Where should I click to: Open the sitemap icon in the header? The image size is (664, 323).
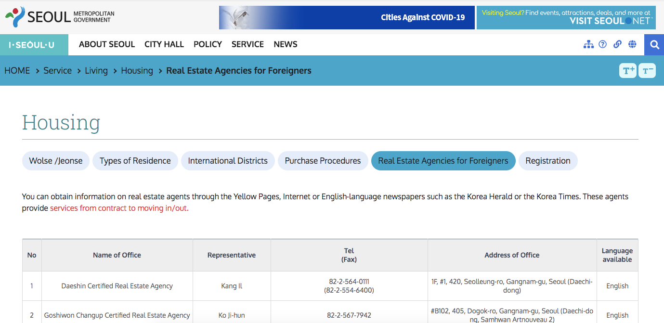click(588, 44)
